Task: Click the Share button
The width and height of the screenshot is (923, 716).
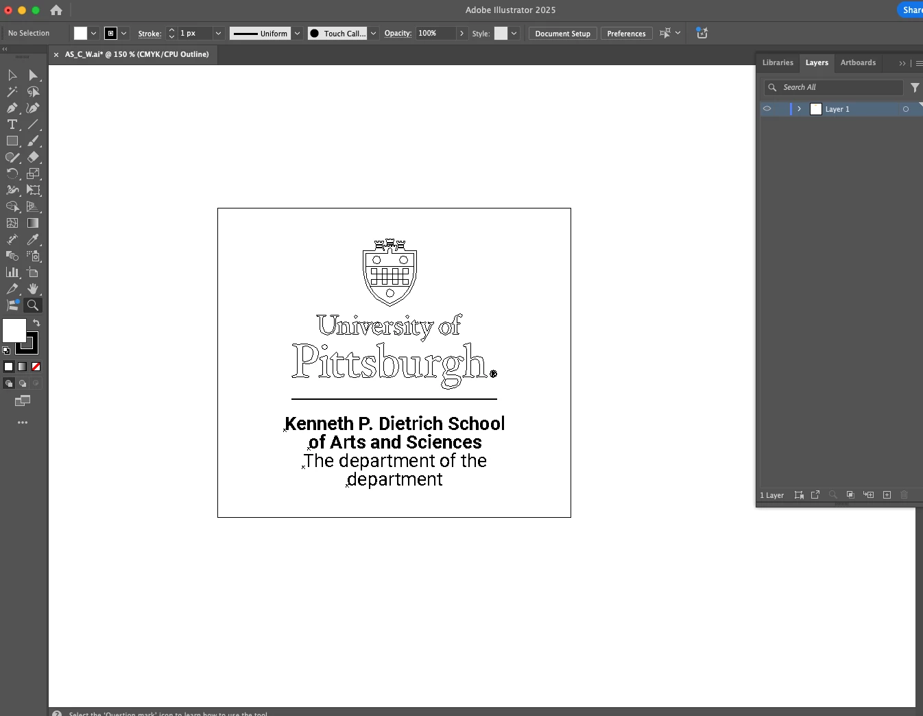Action: coord(911,10)
